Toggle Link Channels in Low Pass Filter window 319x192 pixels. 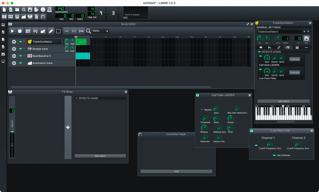[x=274, y=155]
